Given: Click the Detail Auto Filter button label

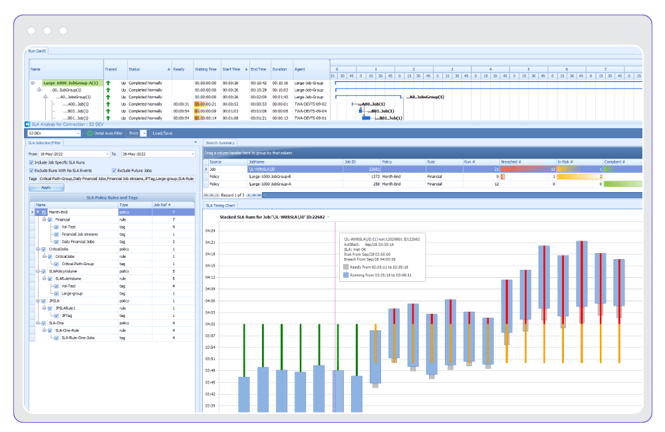Looking at the screenshot, I should (x=108, y=133).
